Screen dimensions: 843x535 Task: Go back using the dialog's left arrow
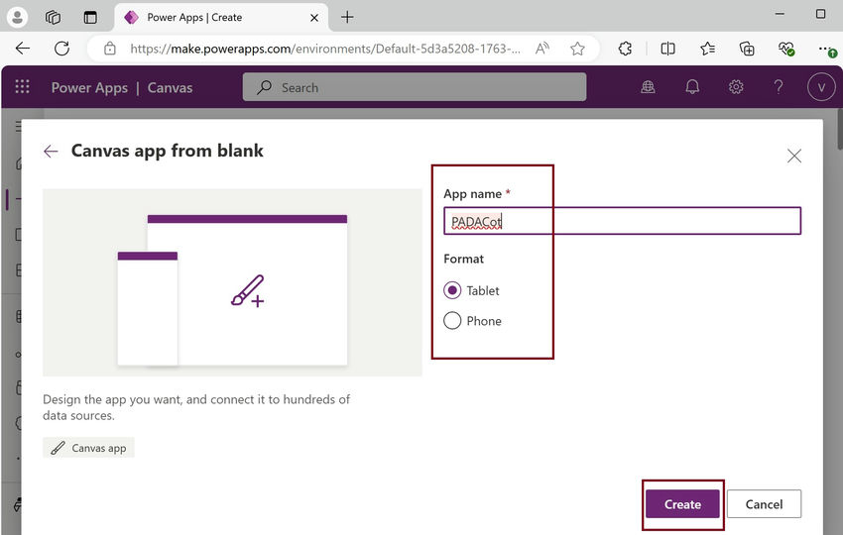pyautogui.click(x=51, y=152)
